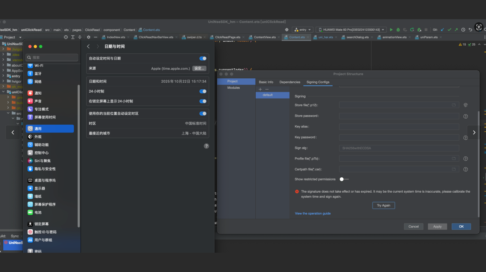
Task: Toggle Show restricted permissions switch
Action: [x=344, y=179]
